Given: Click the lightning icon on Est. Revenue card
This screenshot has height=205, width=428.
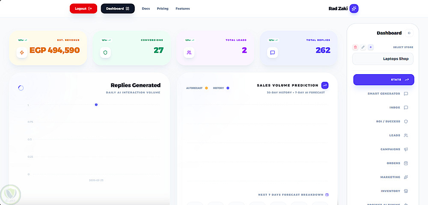Looking at the screenshot, I should click(21, 52).
